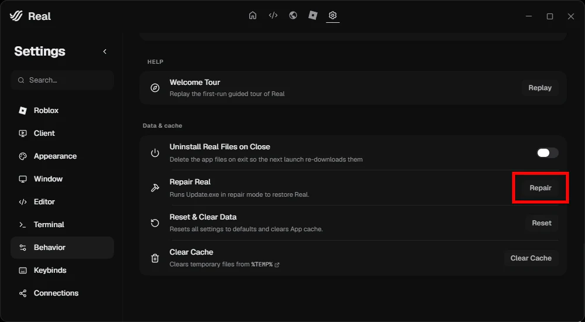Screen dimensions: 585x322
Task: Close the Real window
Action: (x=571, y=16)
